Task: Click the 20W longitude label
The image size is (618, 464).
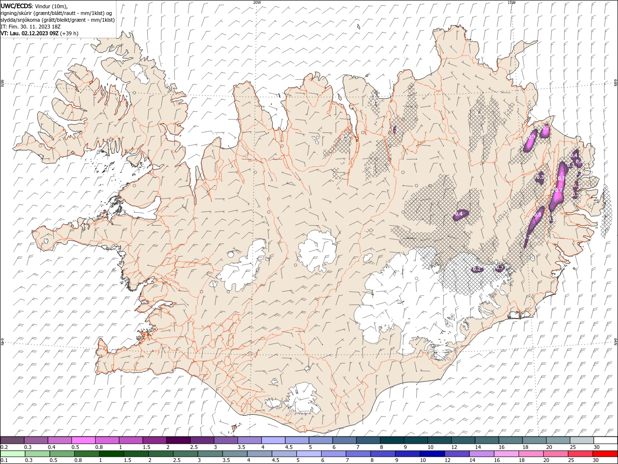Action: tap(257, 2)
